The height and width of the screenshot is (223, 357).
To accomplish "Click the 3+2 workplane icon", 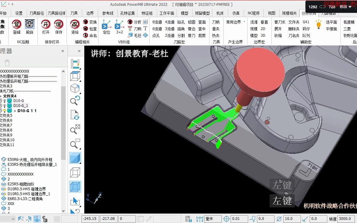I will pos(120,24).
